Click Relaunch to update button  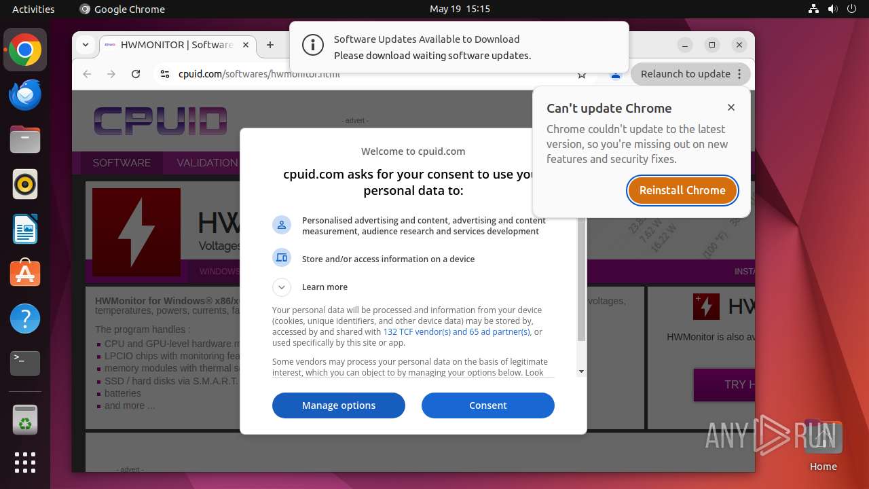pyautogui.click(x=685, y=74)
